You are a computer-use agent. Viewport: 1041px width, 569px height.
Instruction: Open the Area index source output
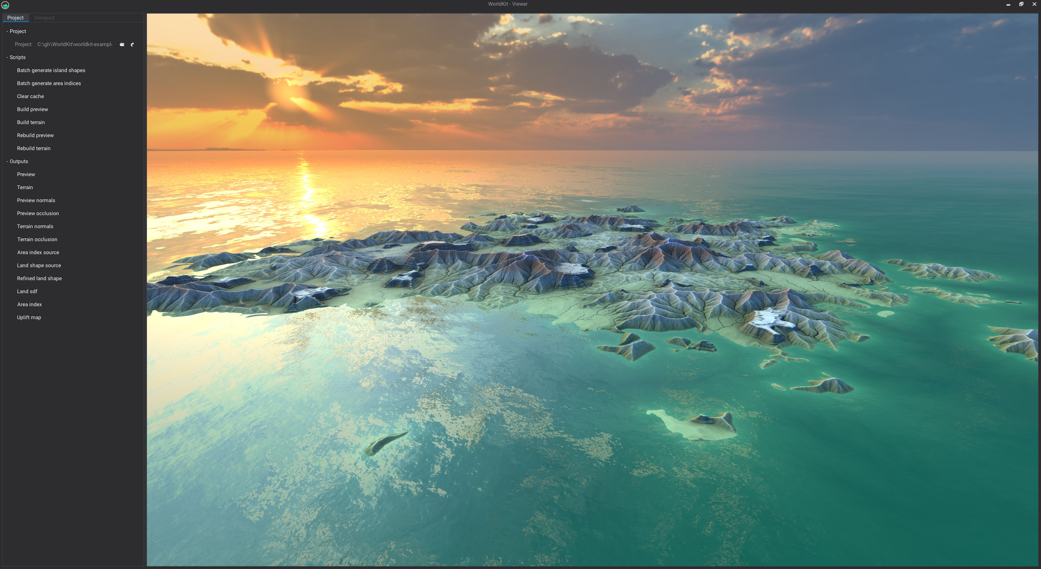coord(38,253)
